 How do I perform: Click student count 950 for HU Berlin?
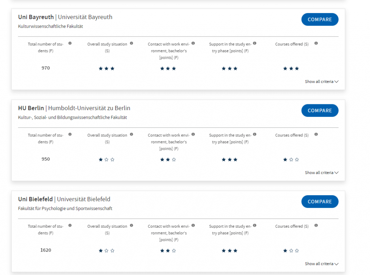[x=46, y=159]
